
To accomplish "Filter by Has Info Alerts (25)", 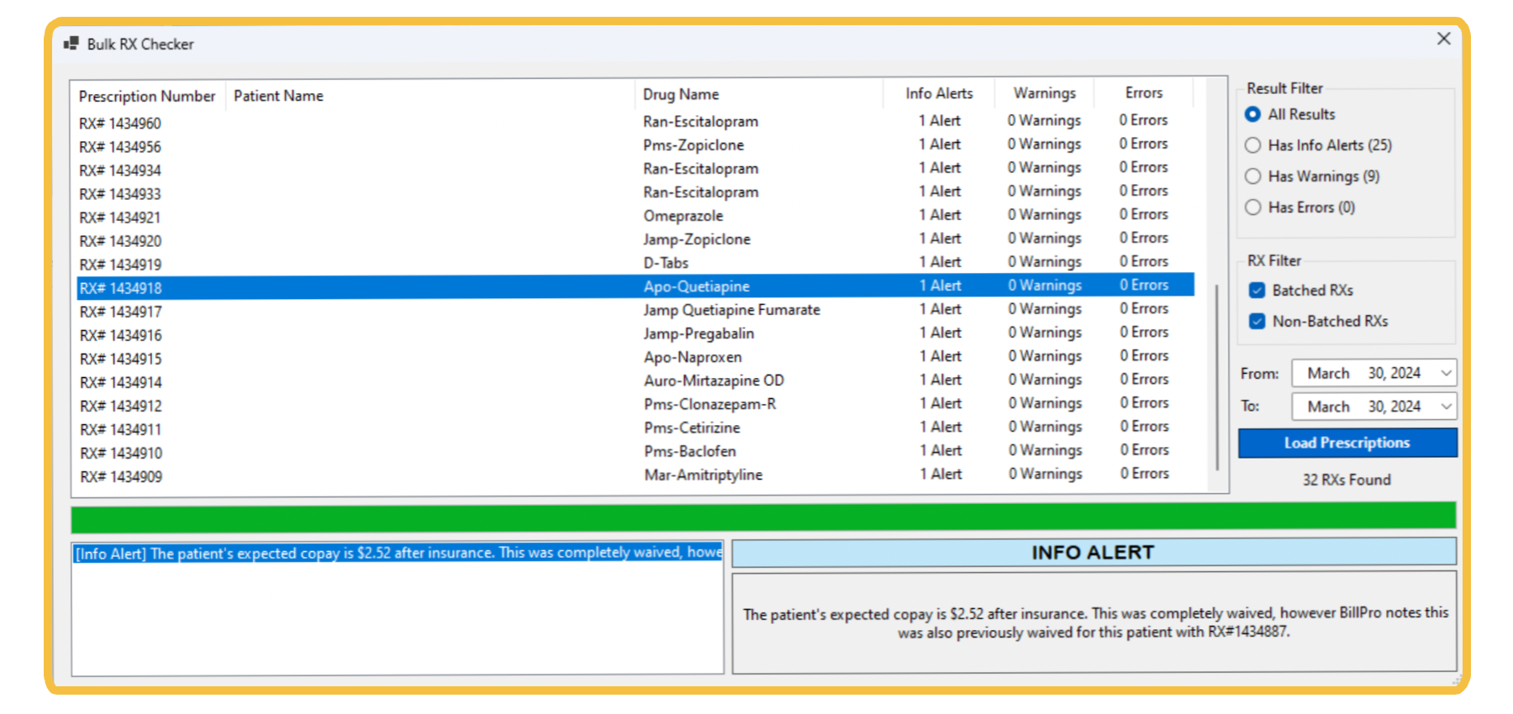I will tap(1252, 145).
